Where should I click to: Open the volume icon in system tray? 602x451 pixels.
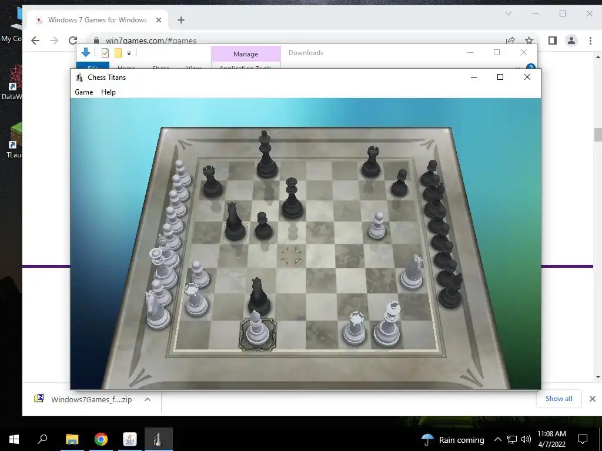click(526, 439)
